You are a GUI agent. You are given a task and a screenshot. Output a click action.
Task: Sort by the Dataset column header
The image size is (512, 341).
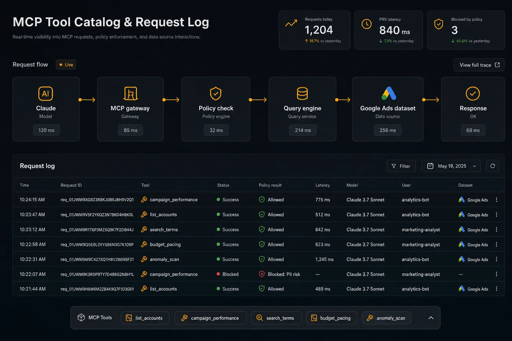click(465, 185)
